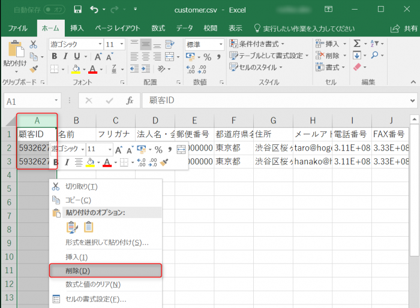This screenshot has height=308, width=420.
Task: Click the ribbon Cut scissors icon
Action: (34, 45)
